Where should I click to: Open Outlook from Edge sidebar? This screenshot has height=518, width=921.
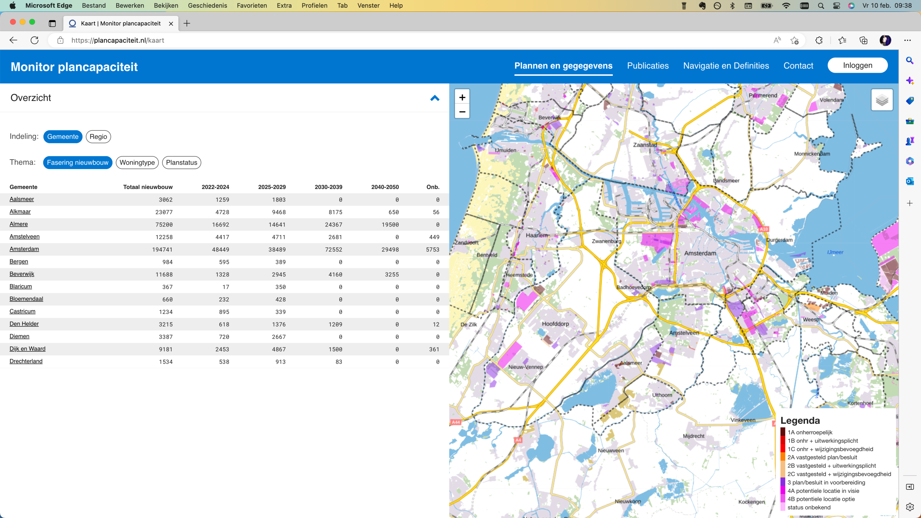[910, 181]
